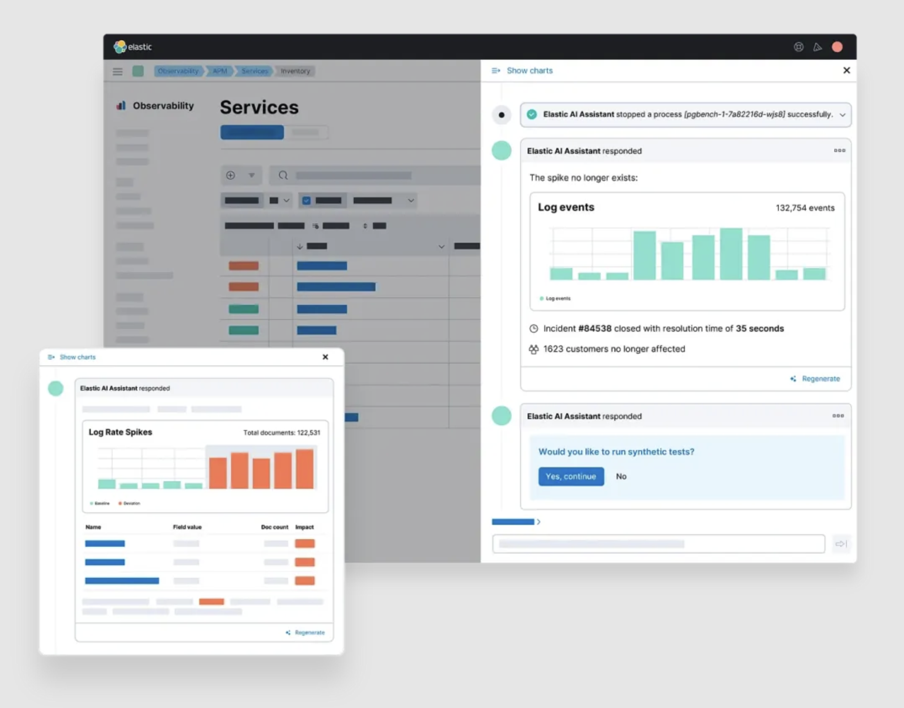Toggle the blue checkbox in the filter bar
This screenshot has height=708, width=904.
(306, 200)
